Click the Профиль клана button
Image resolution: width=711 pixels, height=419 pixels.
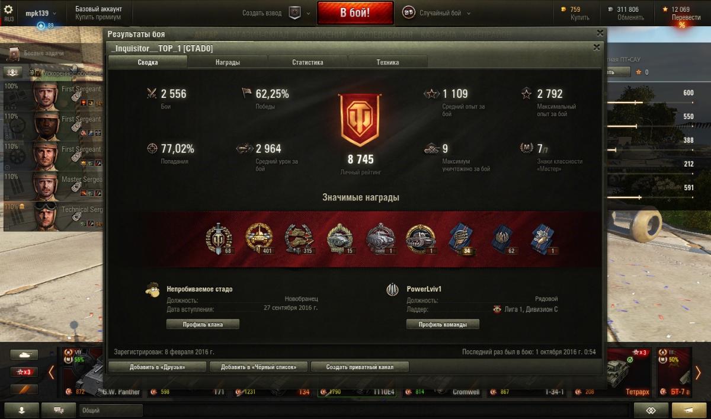pyautogui.click(x=203, y=324)
